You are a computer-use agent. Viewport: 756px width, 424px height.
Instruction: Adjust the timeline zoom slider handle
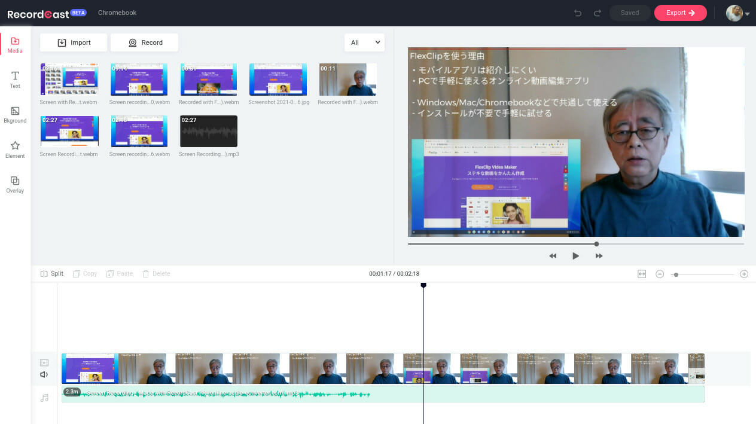coord(676,274)
